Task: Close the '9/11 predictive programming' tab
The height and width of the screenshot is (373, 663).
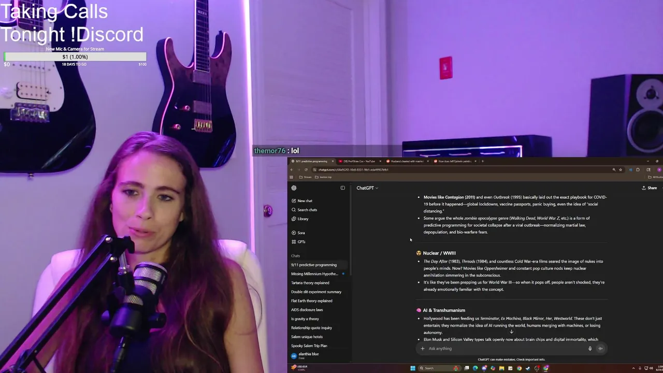Action: pos(333,161)
